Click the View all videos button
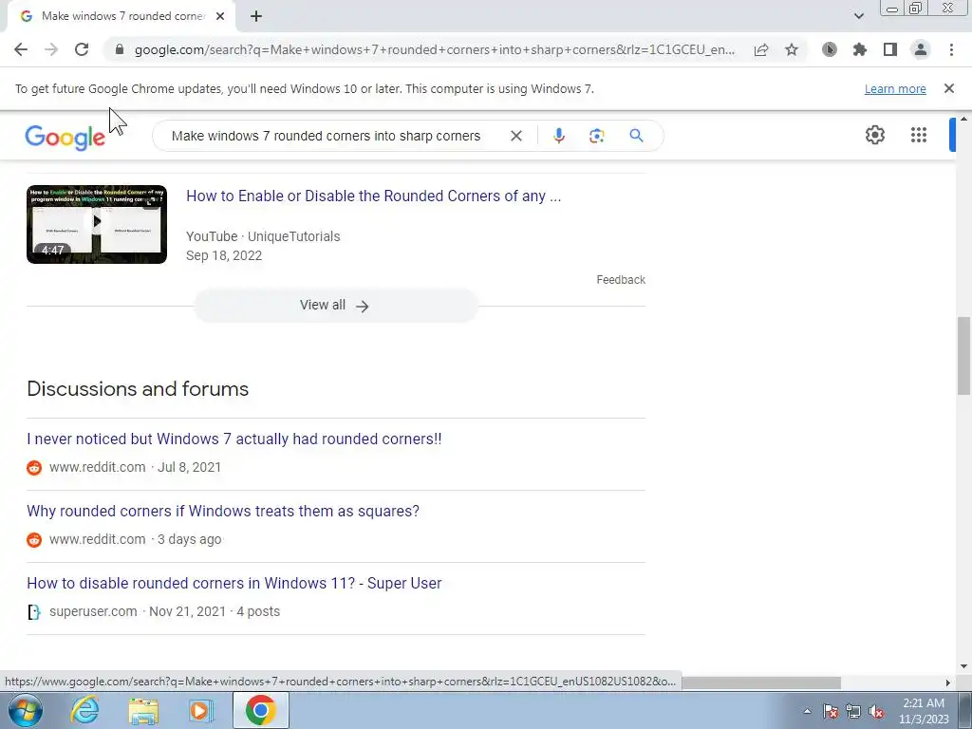This screenshot has height=729, width=972. tap(335, 305)
